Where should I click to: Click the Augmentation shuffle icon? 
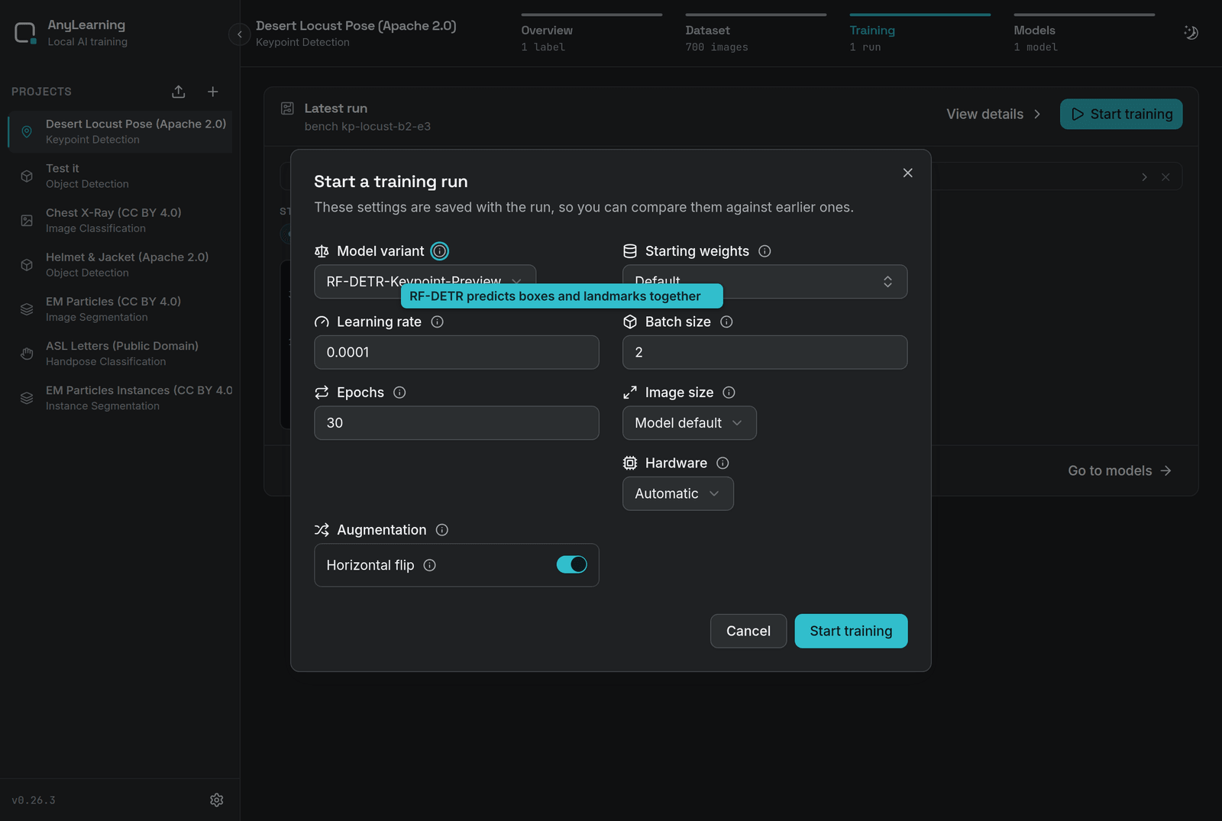click(x=322, y=530)
